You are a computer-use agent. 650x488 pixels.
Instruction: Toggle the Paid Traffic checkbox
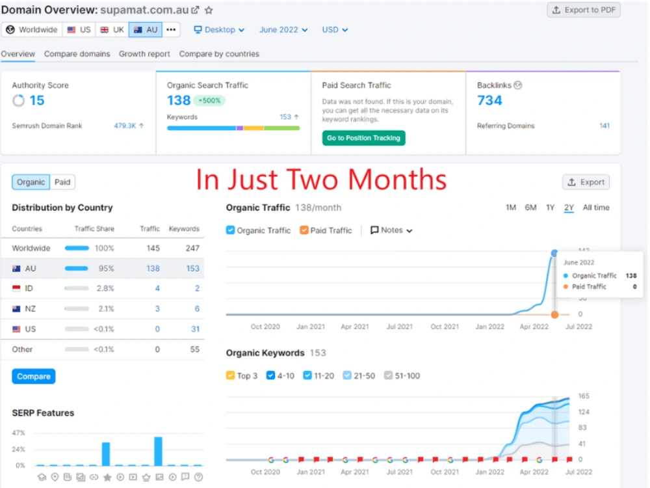(x=304, y=230)
